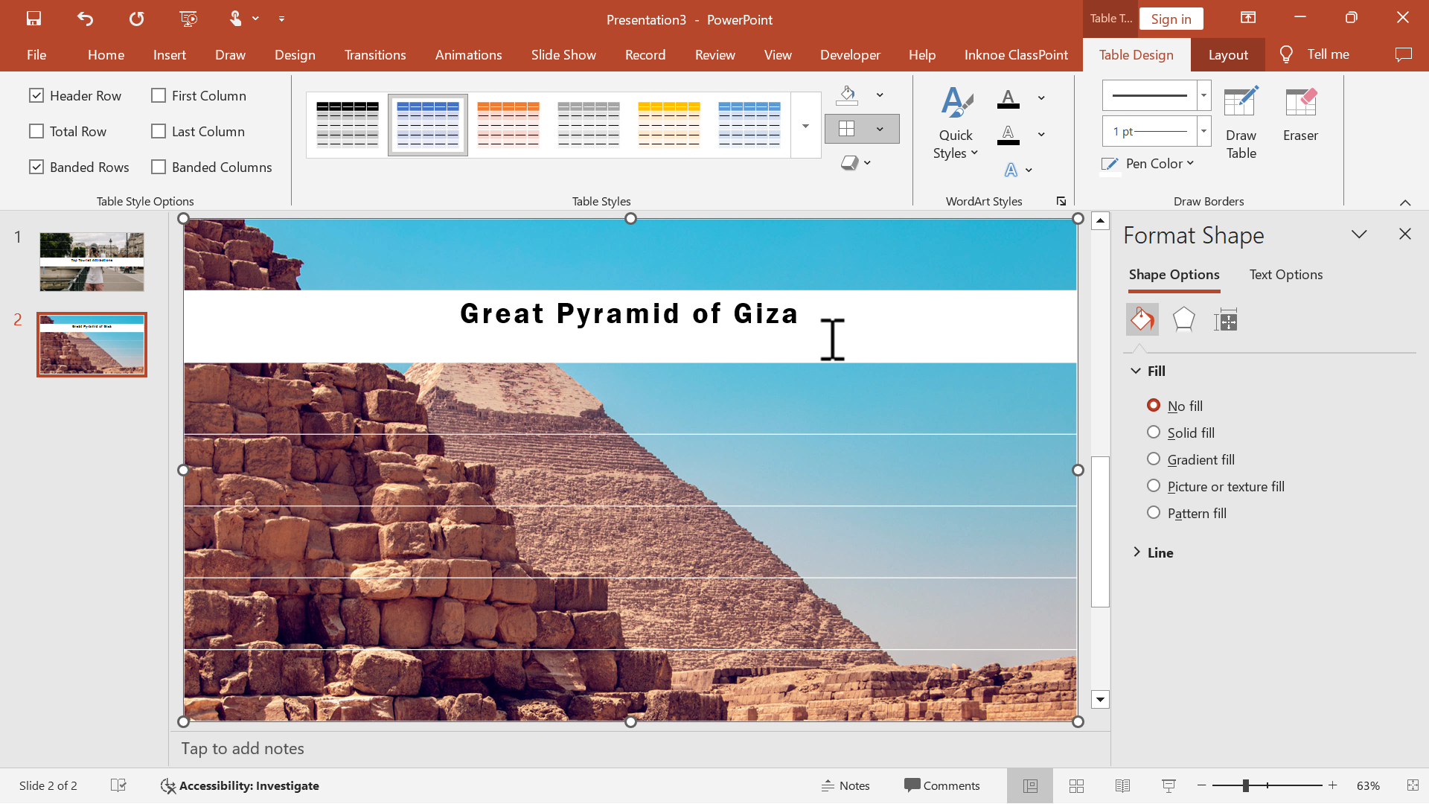The height and width of the screenshot is (804, 1429).
Task: Switch to the Layout ribbon tab
Action: [1228, 54]
